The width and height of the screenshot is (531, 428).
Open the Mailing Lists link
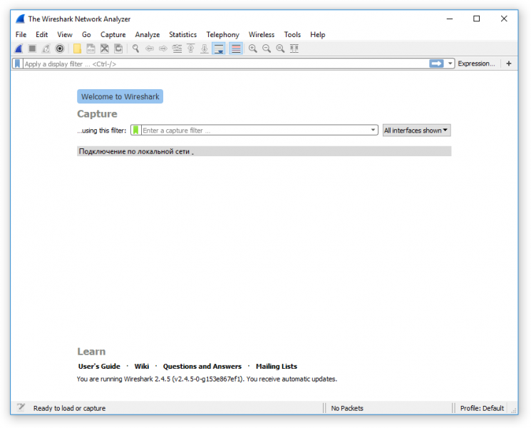coord(277,367)
